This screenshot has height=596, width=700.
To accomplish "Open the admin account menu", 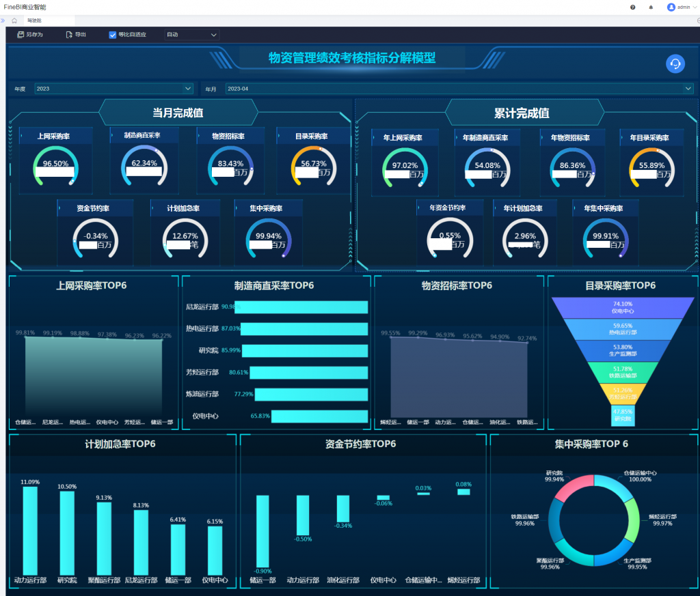I will coord(682,7).
